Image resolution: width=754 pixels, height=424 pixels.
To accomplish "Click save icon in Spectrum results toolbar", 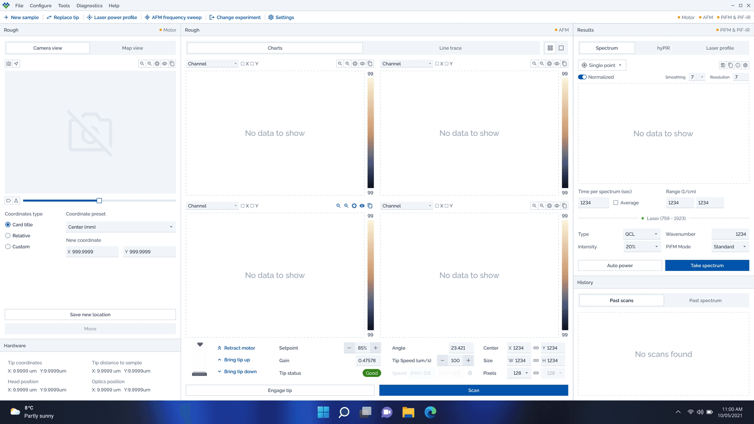I will click(723, 65).
